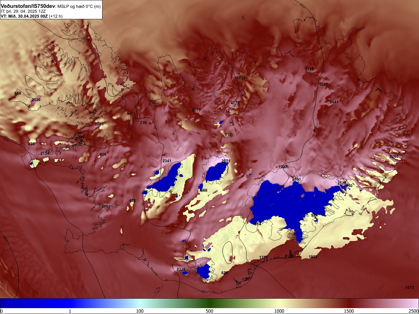The height and width of the screenshot is (314, 419).
Task: Click the map value label 2177
Action: pos(235,103)
